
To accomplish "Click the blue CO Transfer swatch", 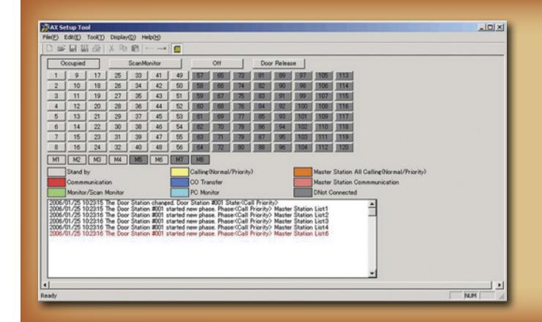I will [x=179, y=182].
